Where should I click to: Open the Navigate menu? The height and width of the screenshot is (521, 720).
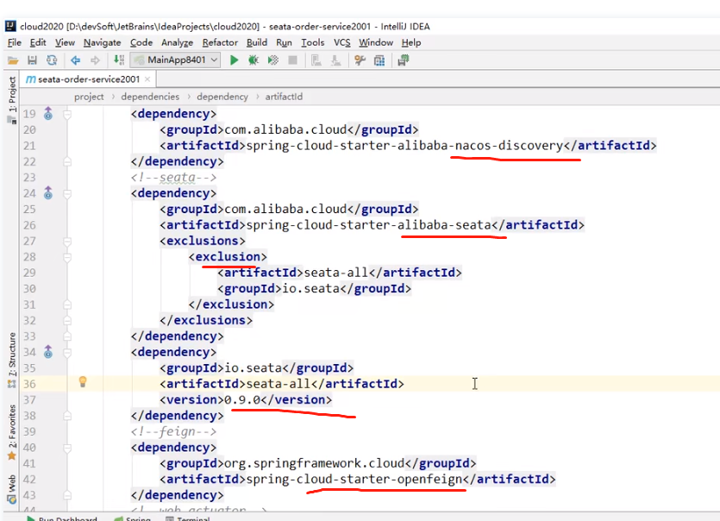click(102, 42)
